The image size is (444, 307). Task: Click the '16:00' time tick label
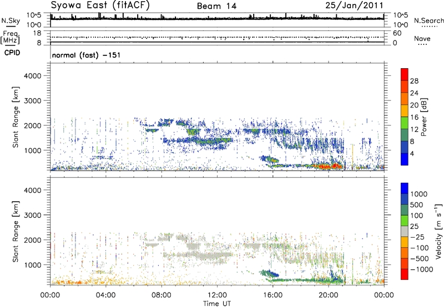tap(273, 295)
